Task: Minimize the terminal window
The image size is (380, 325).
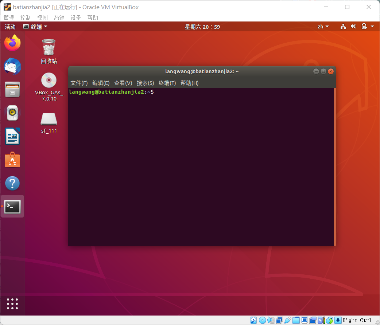Action: click(316, 71)
